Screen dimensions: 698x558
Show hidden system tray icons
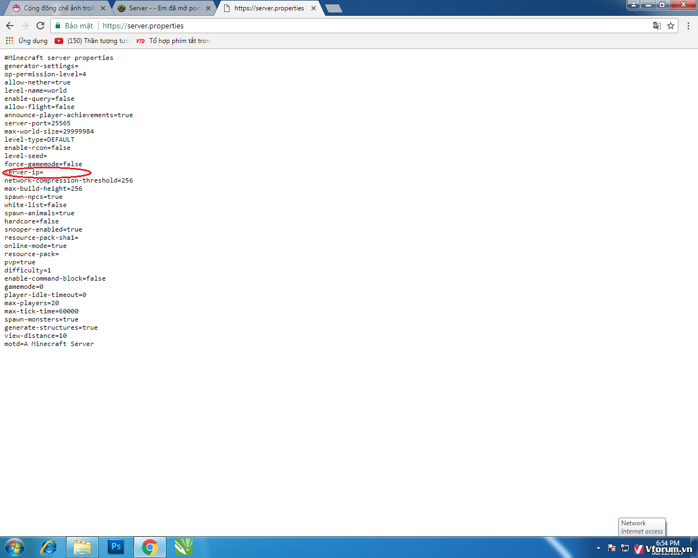click(598, 548)
